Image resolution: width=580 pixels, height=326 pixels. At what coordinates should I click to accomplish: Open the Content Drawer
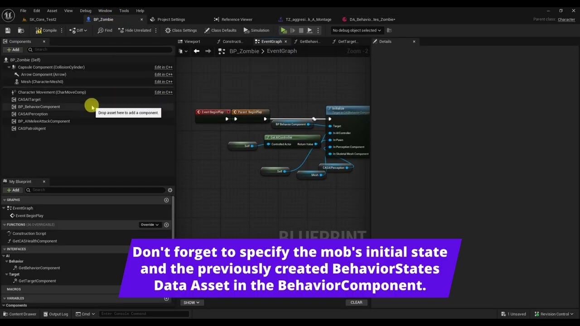(x=19, y=314)
